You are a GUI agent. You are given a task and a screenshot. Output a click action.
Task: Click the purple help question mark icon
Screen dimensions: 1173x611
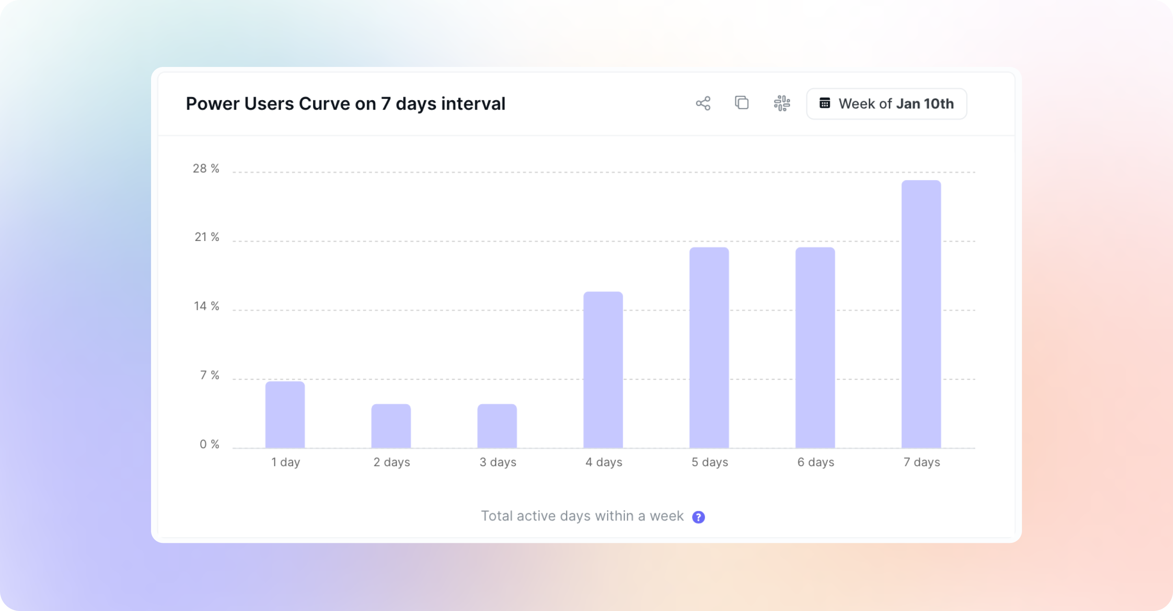[x=698, y=517]
